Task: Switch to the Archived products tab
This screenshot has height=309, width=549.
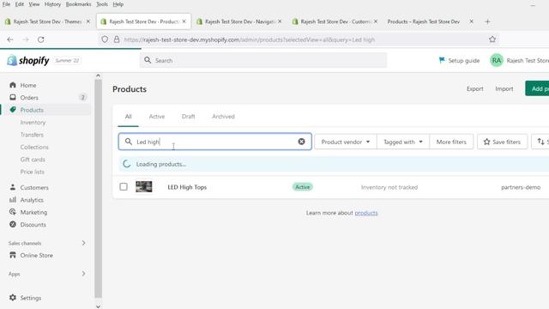Action: (223, 117)
